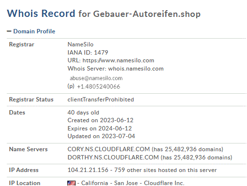Click the Whois Record heading
The image size is (247, 186).
click(x=41, y=14)
